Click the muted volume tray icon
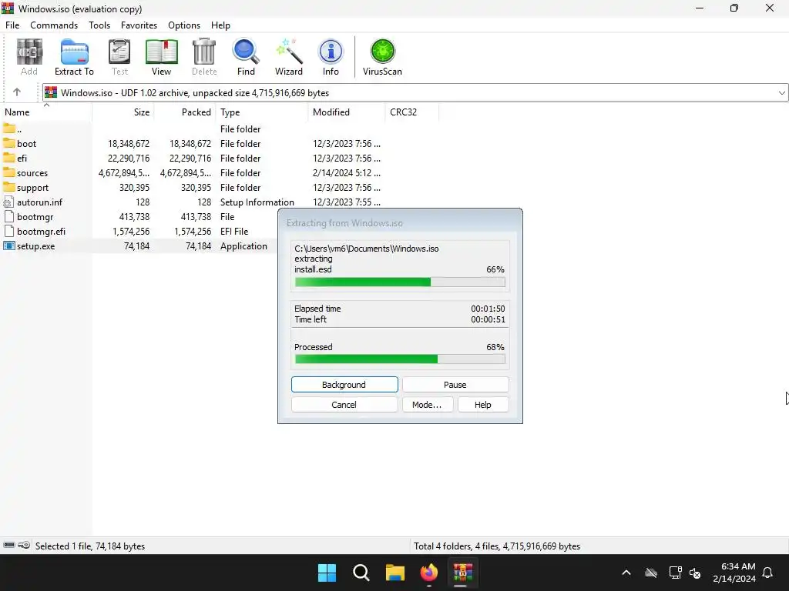The height and width of the screenshot is (591, 789). [x=696, y=573]
